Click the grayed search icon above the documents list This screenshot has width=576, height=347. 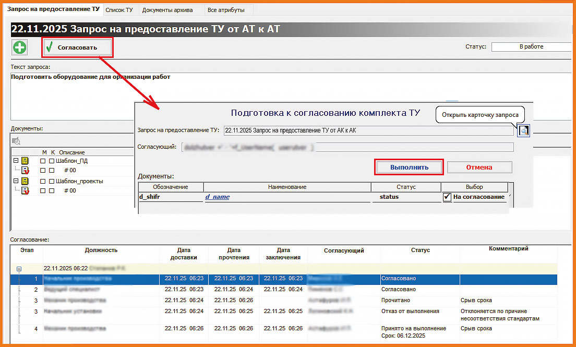click(16, 140)
